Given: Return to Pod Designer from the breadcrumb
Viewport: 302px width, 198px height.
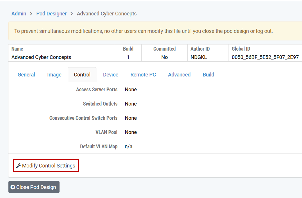Looking at the screenshot, I should coord(51,13).
